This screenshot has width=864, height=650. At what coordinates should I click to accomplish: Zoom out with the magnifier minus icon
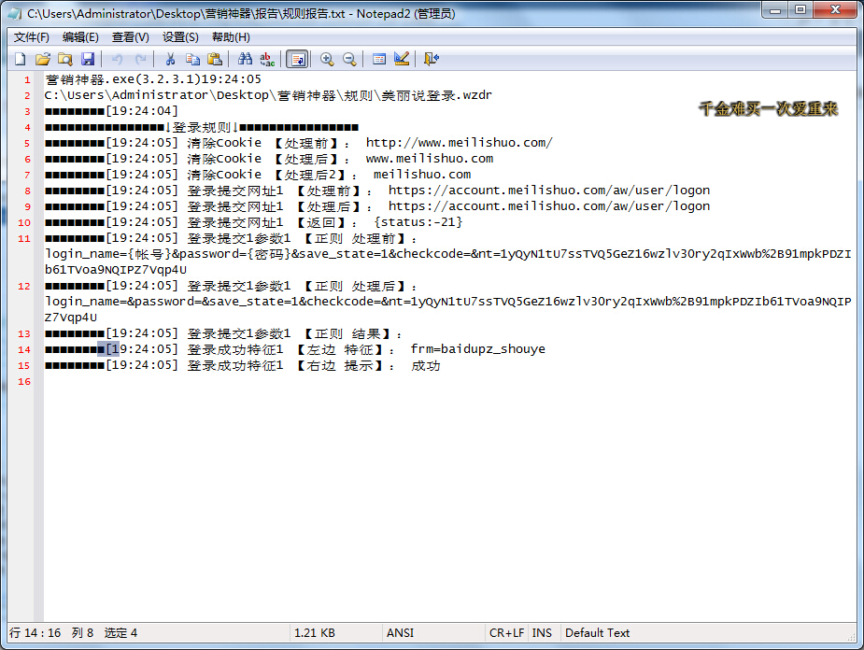pyautogui.click(x=349, y=59)
